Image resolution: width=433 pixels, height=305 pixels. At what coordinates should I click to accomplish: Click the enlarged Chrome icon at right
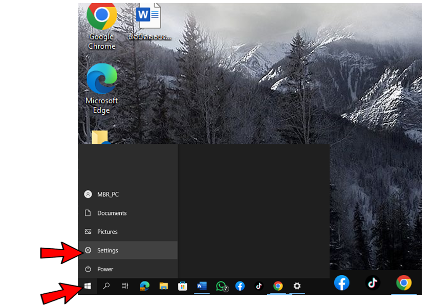tap(404, 282)
